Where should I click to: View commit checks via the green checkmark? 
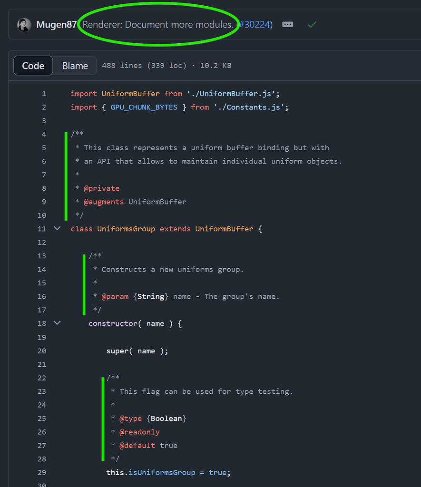[312, 24]
